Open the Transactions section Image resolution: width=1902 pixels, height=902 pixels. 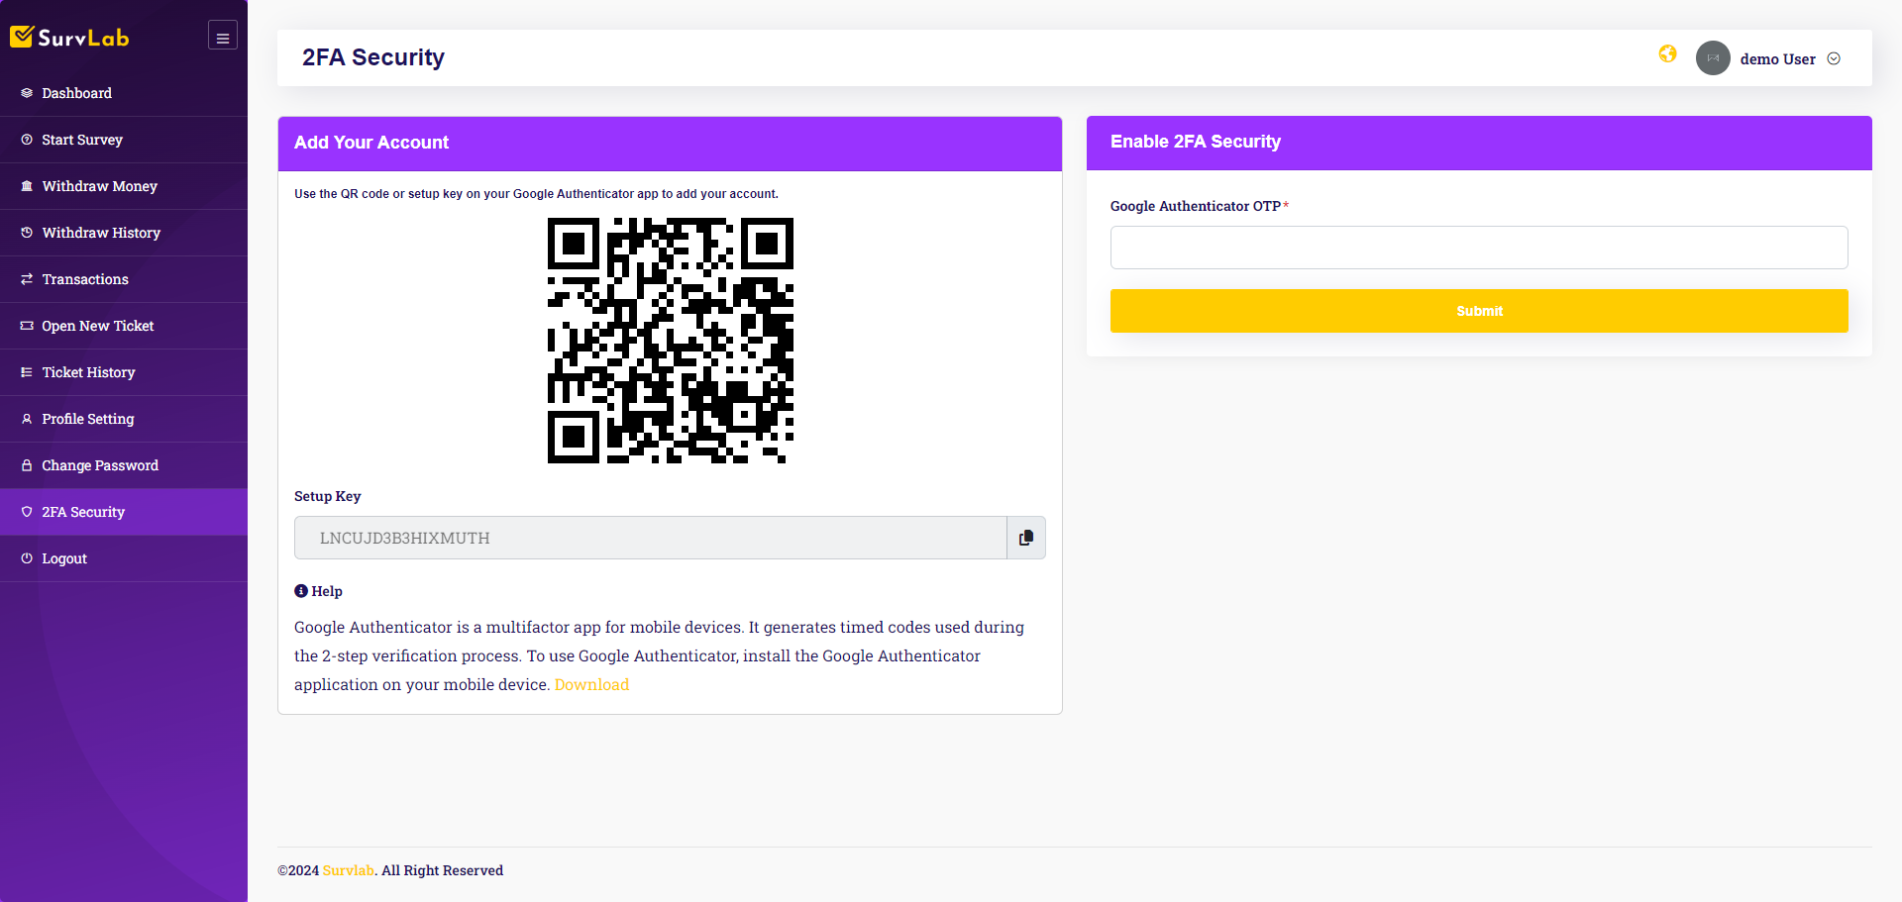85,279
